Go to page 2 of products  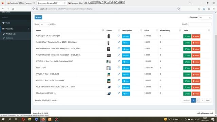pyautogui.click(x=198, y=100)
